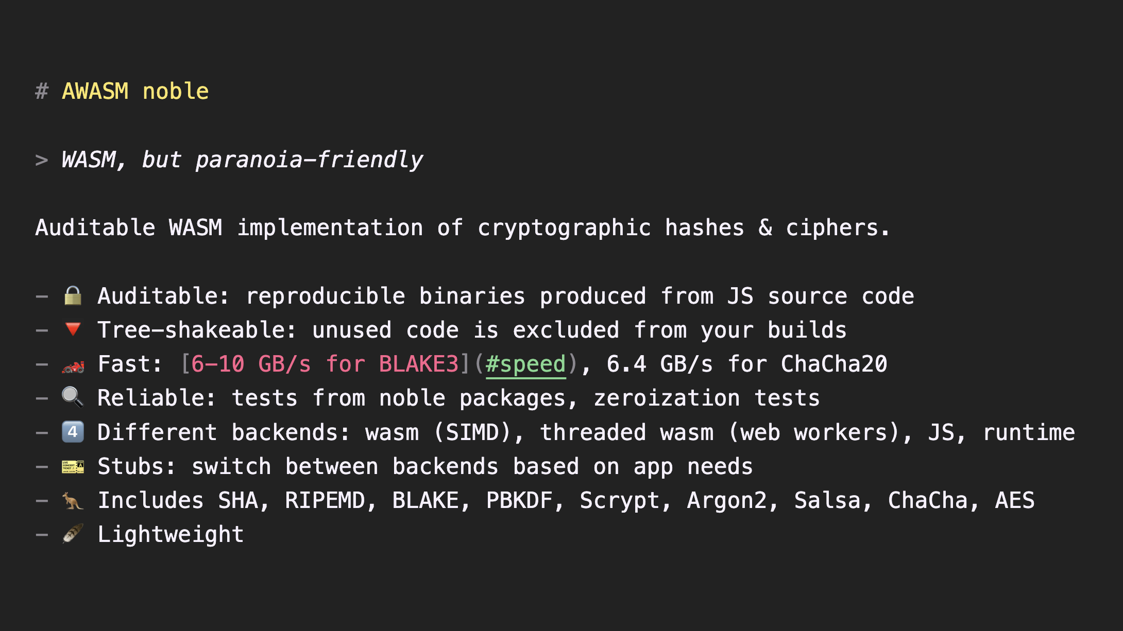The height and width of the screenshot is (631, 1123).
Task: Click the red triangle emoji beside Tree-shakeable
Action: (73, 329)
